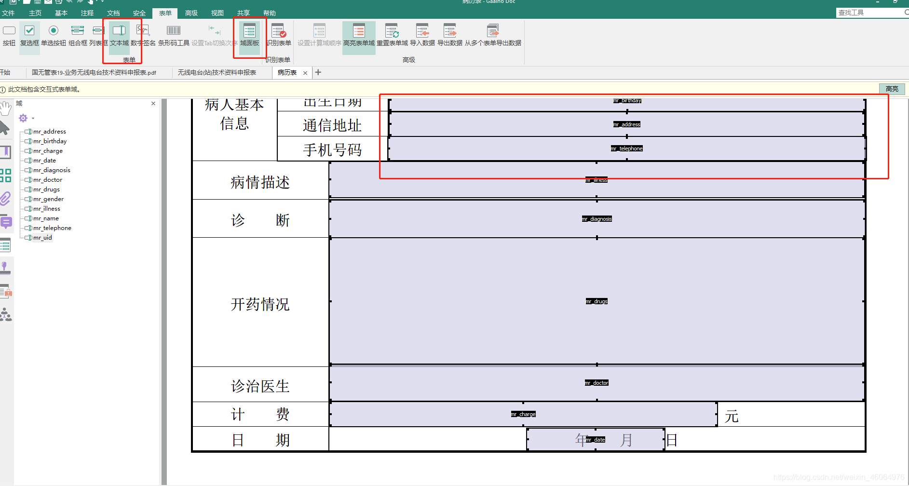Viewport: 909px width, 486px height.
Task: Open the form fields panel sidebar icon
Action: (x=5, y=245)
